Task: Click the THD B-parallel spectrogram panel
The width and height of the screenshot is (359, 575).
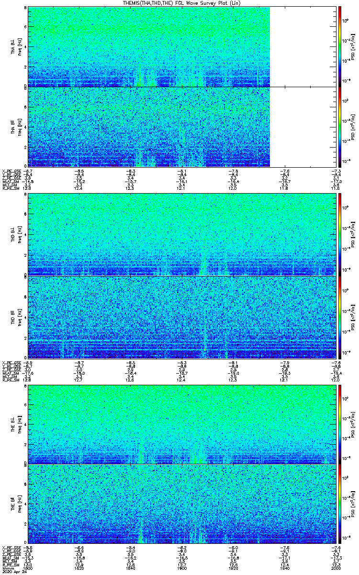Action: [182, 317]
